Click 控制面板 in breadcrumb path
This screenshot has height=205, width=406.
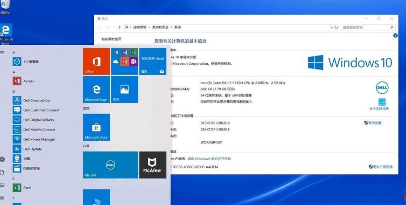pos(140,27)
